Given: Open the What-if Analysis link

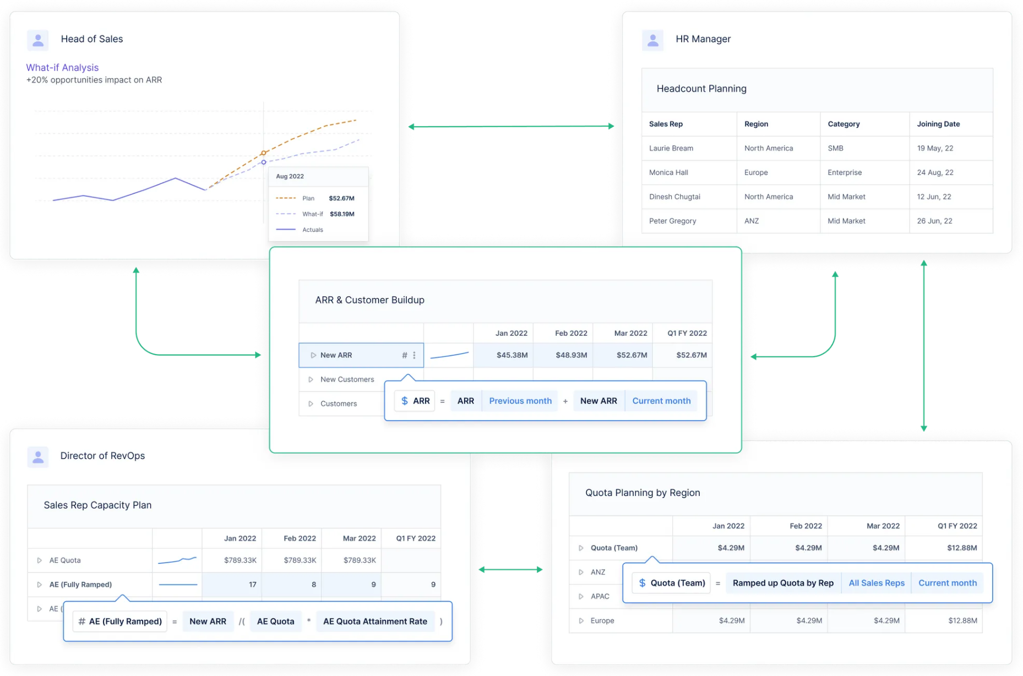Looking at the screenshot, I should pos(62,67).
